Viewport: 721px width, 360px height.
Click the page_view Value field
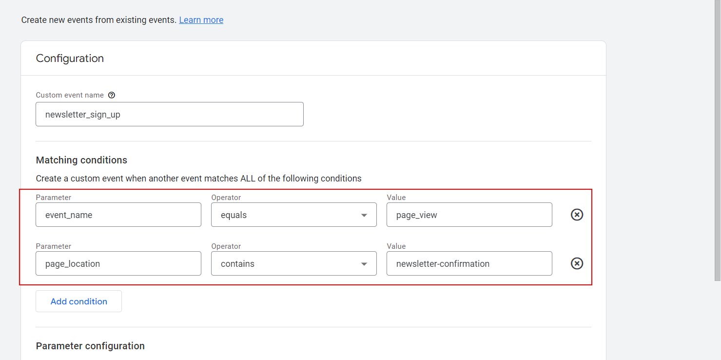pos(469,215)
